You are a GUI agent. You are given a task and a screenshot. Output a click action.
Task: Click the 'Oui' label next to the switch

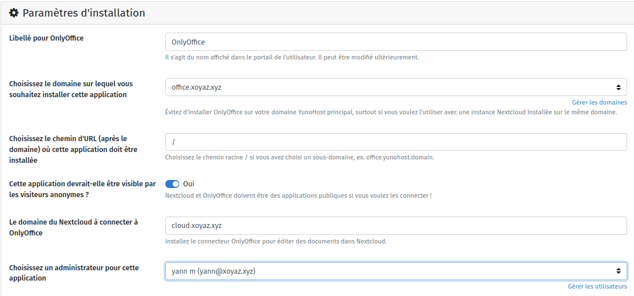point(188,184)
